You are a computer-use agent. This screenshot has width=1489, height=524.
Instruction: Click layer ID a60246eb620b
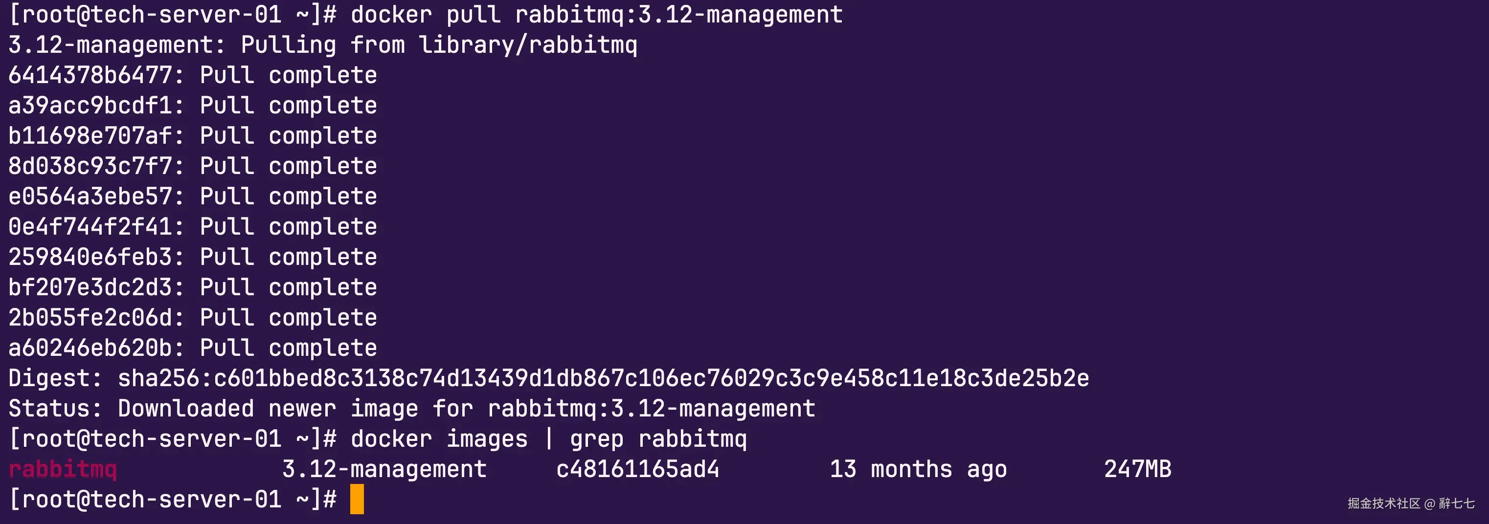click(90, 348)
